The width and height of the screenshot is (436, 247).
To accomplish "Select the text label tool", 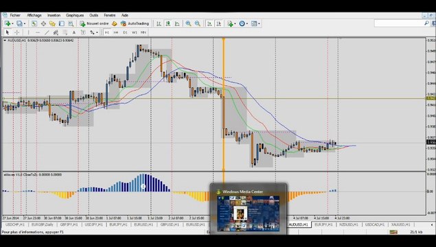I will tap(83, 32).
